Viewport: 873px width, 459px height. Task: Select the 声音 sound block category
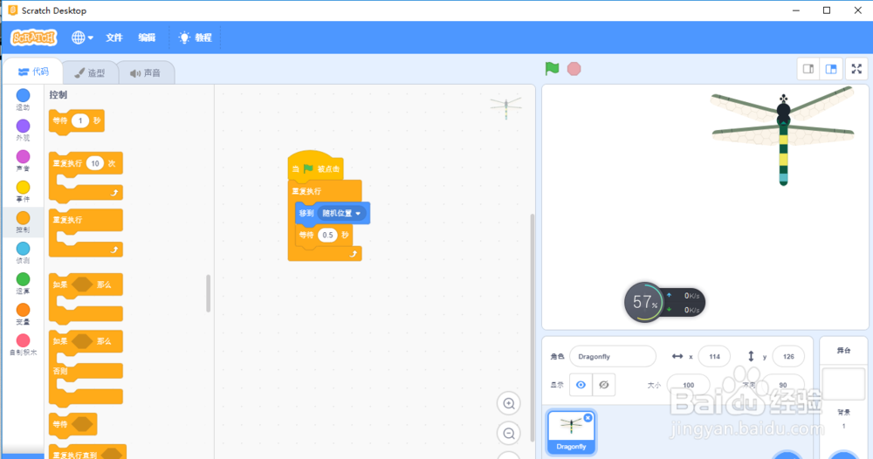[x=23, y=161]
